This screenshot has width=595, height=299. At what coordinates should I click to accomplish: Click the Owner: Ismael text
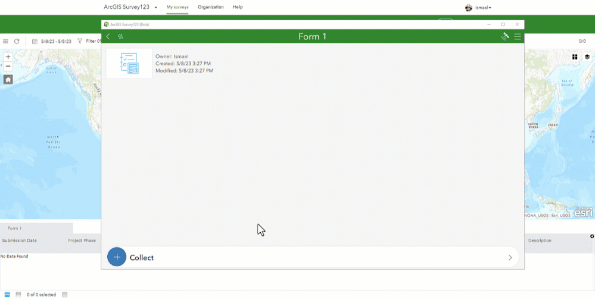(x=172, y=57)
